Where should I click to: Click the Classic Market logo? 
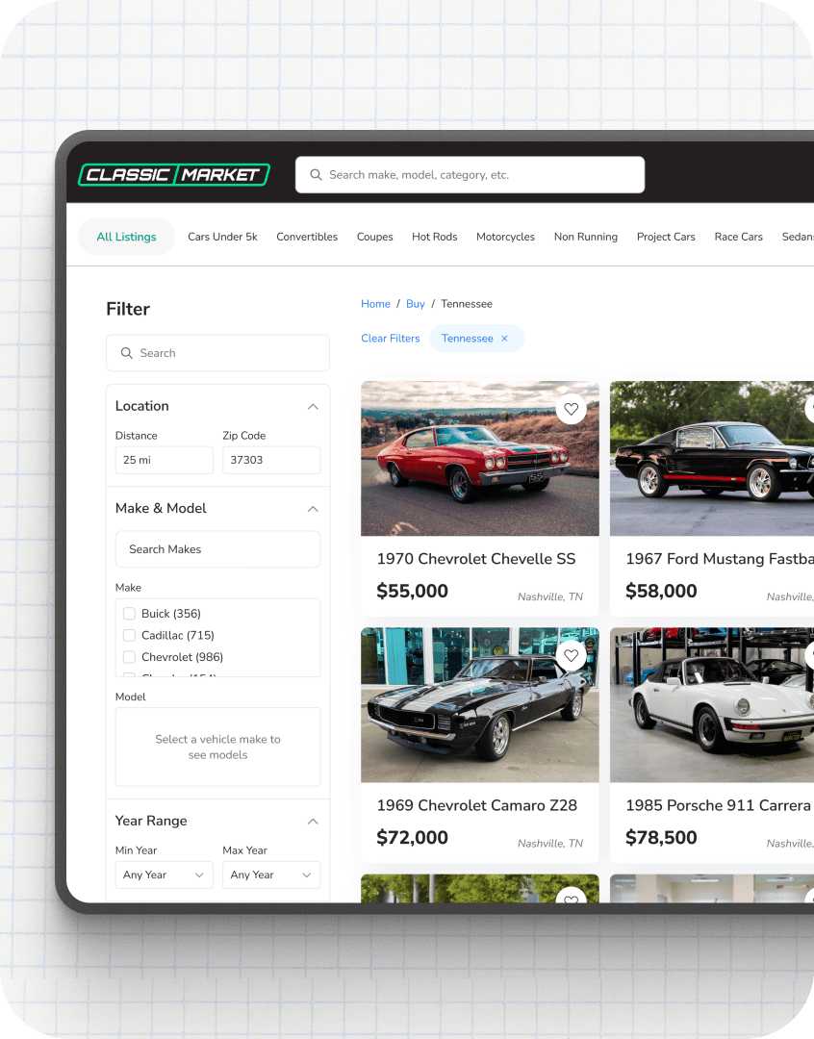(x=173, y=174)
